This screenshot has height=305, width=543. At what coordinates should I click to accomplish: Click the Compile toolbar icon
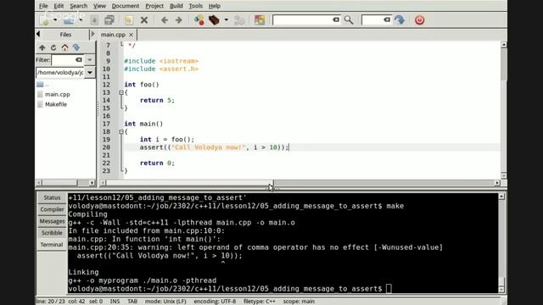coord(199,20)
